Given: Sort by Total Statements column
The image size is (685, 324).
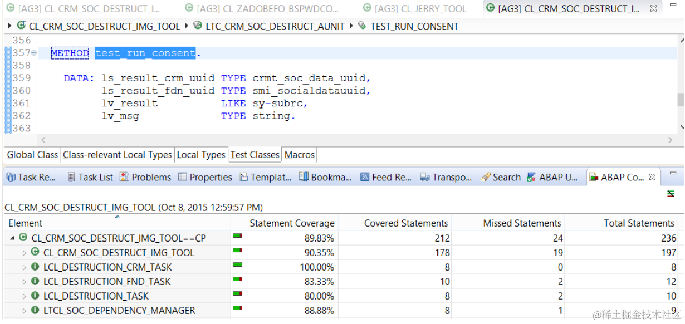Looking at the screenshot, I should [623, 223].
